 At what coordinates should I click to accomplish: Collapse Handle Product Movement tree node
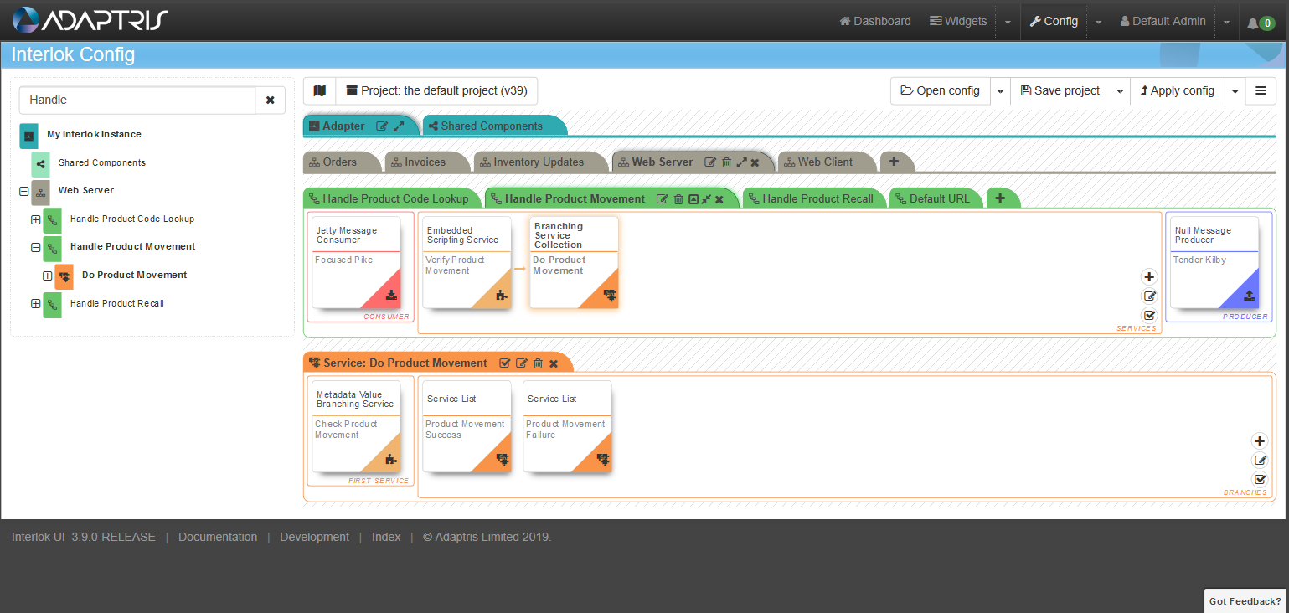click(35, 247)
